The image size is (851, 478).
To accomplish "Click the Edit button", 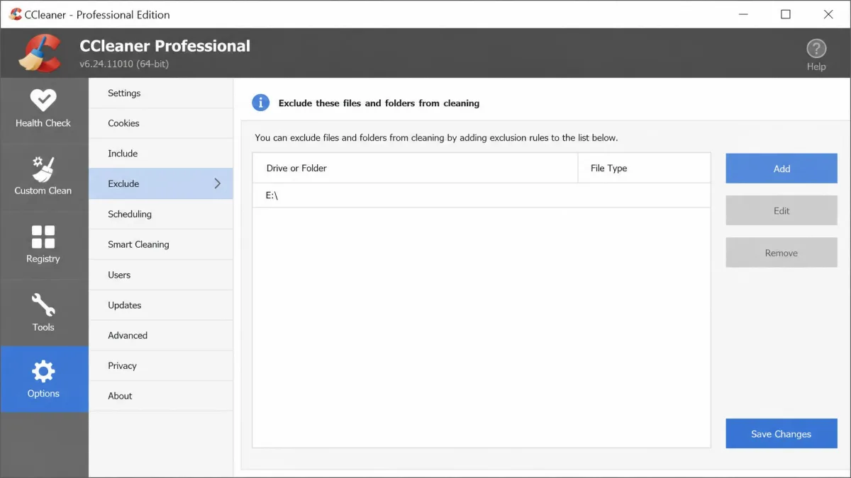I will tap(782, 210).
